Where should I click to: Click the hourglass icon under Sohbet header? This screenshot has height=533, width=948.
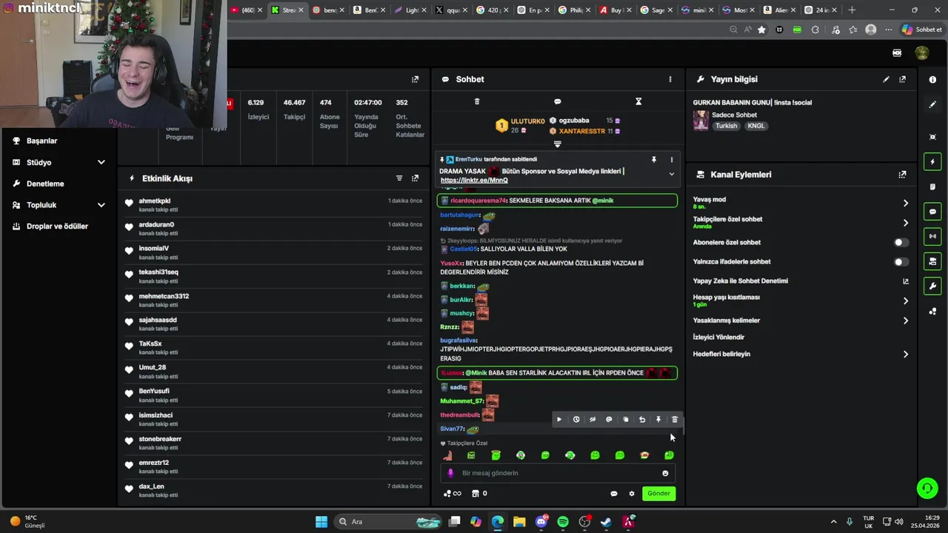click(638, 101)
